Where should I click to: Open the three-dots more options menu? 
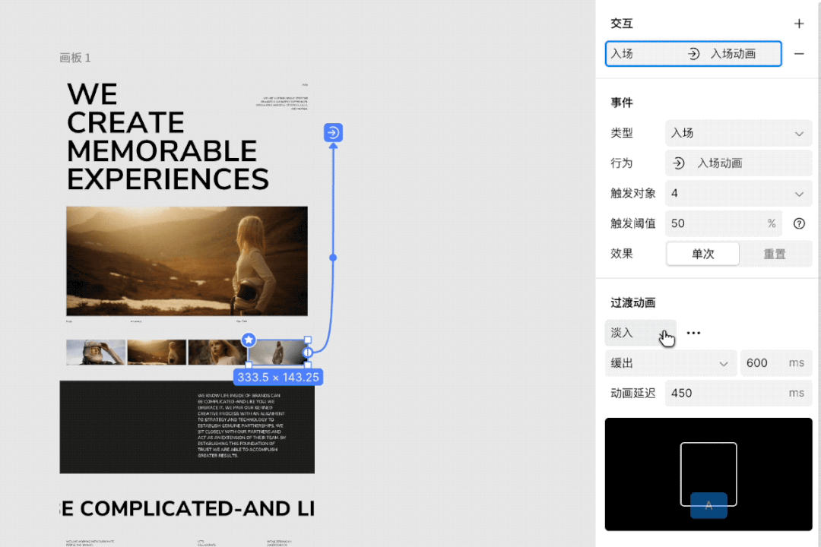693,333
